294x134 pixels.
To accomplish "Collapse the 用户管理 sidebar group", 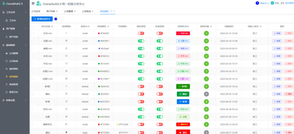I will click(25, 29).
